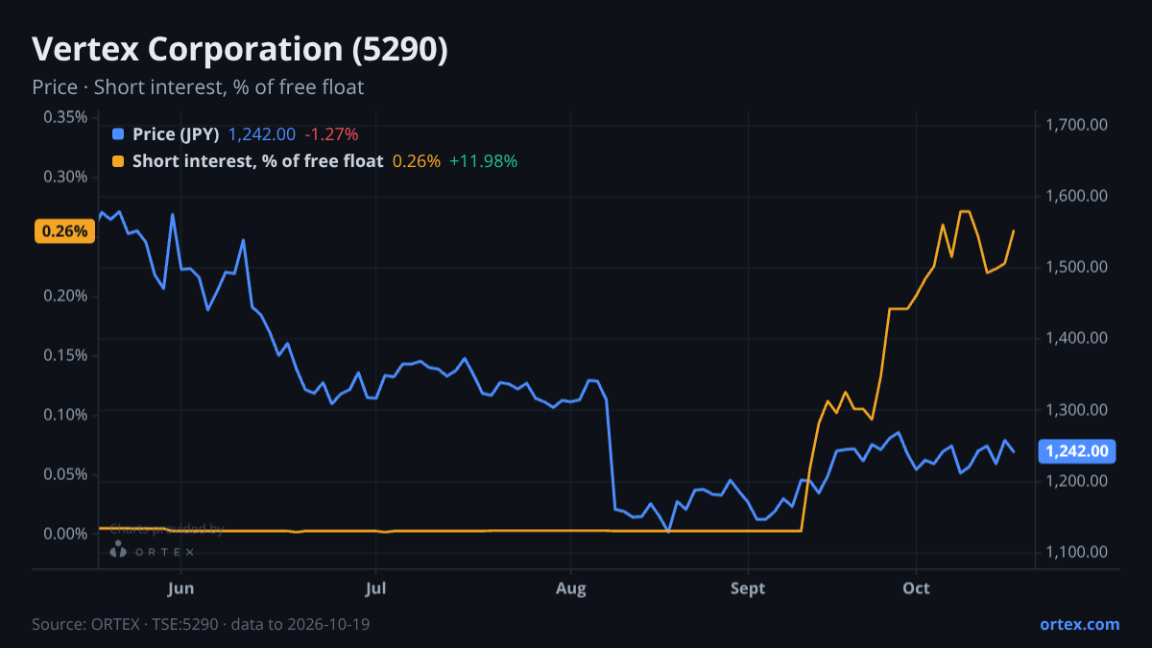Click the 0.20% left axis tick
The width and height of the screenshot is (1152, 648).
point(65,296)
